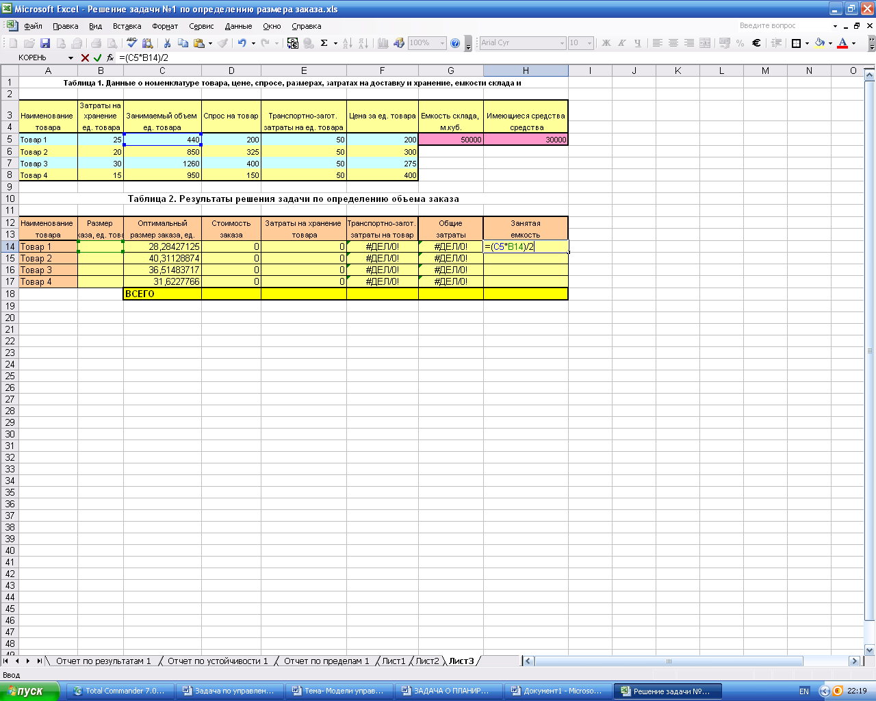Image resolution: width=876 pixels, height=701 pixels.
Task: Click the Cut scissors icon
Action: click(x=167, y=42)
